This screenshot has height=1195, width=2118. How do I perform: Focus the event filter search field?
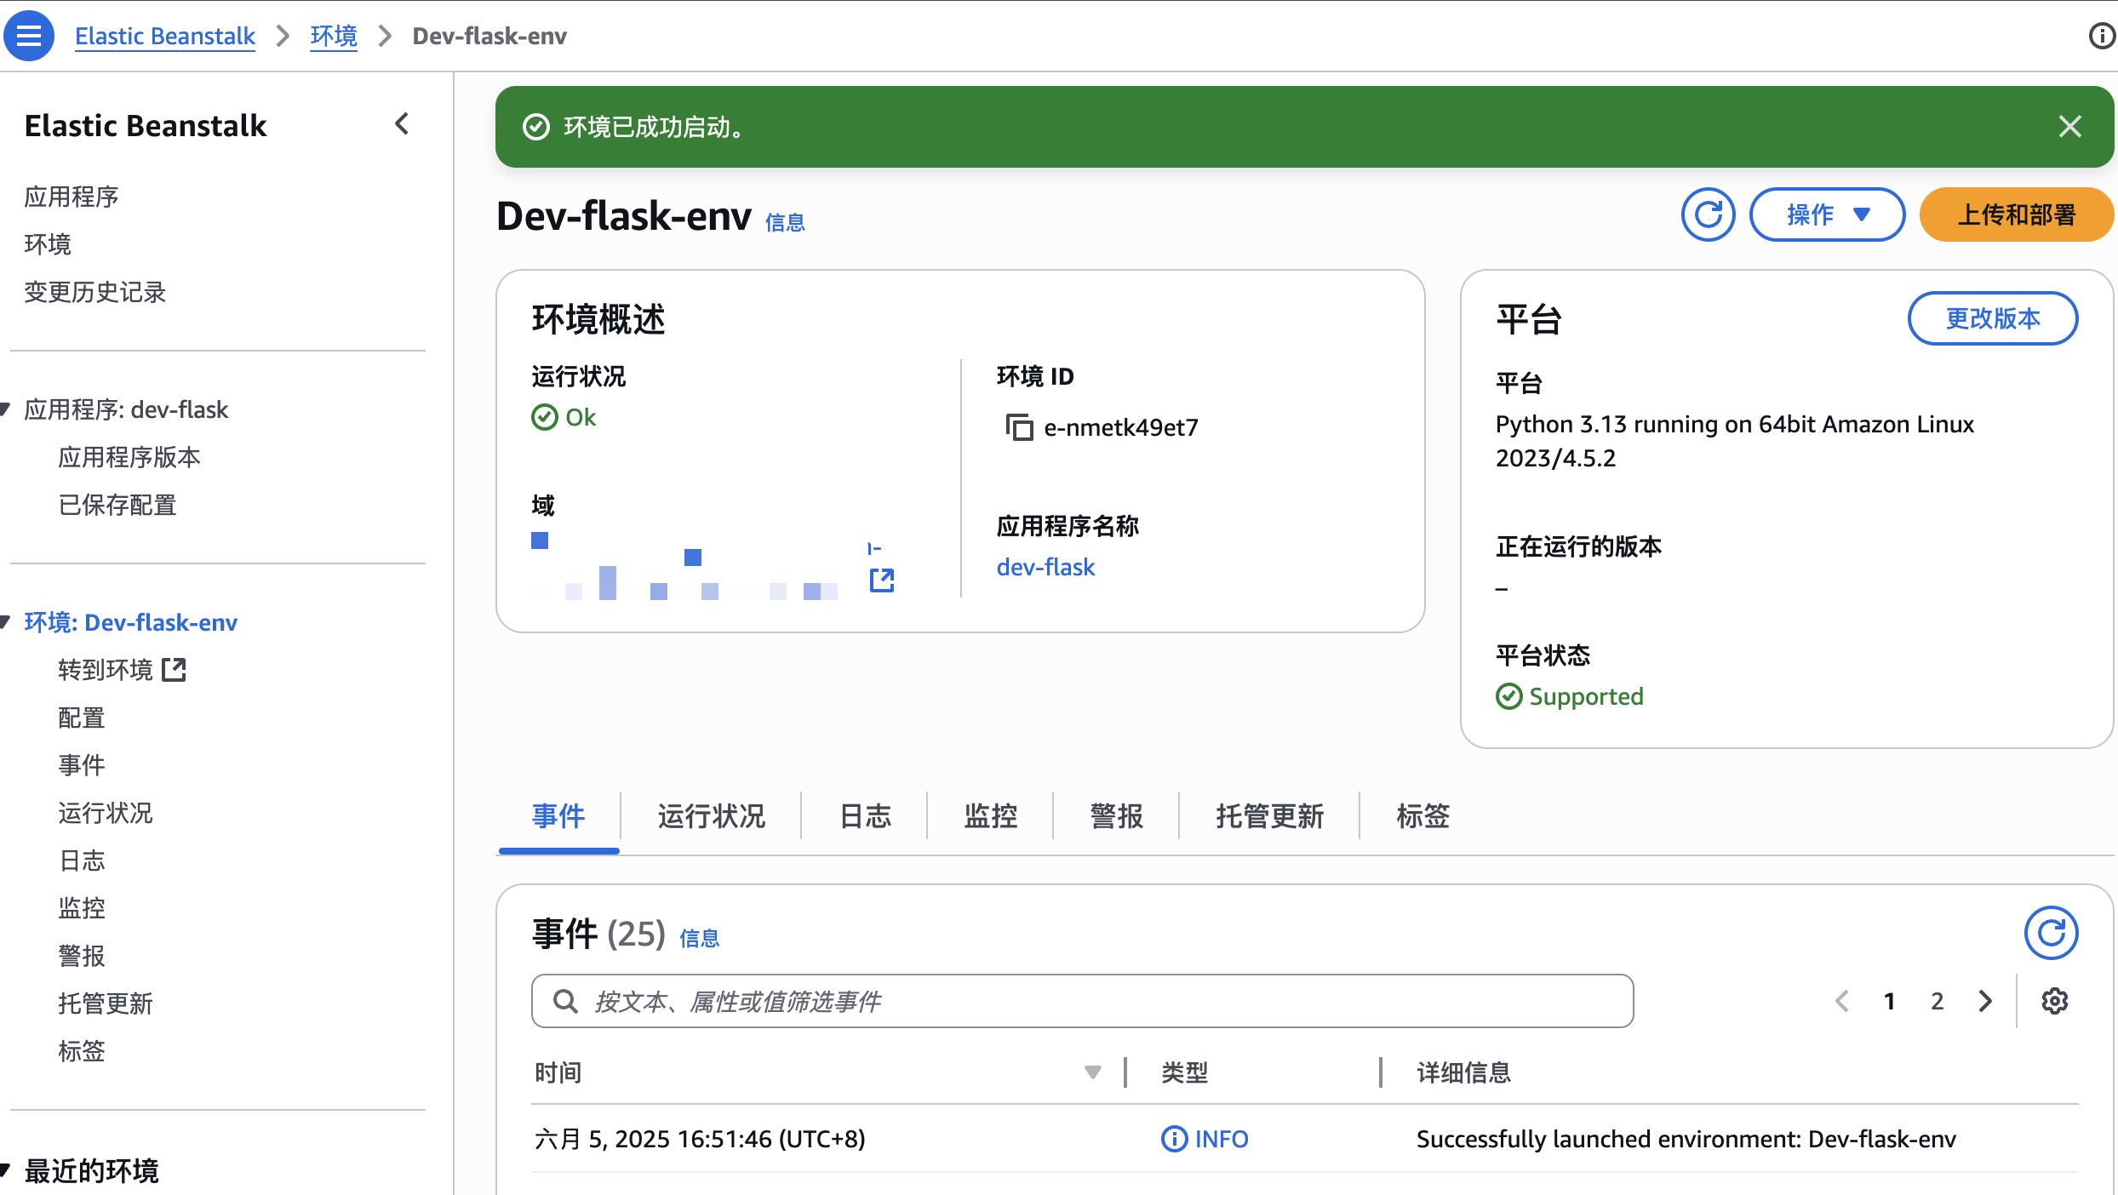pos(1081,1001)
